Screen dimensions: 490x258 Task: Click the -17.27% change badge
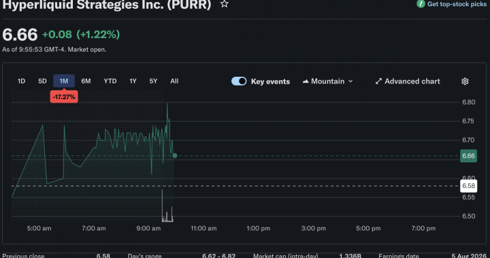click(x=64, y=97)
